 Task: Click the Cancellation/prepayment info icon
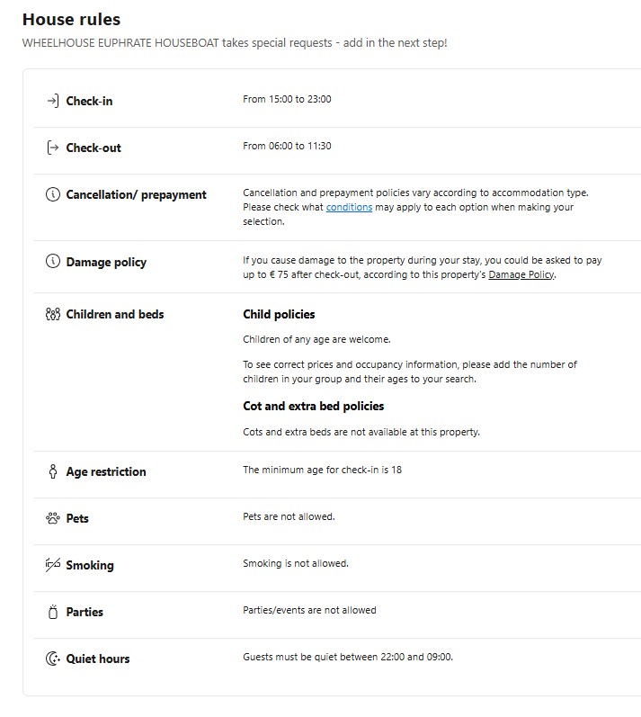click(x=52, y=194)
